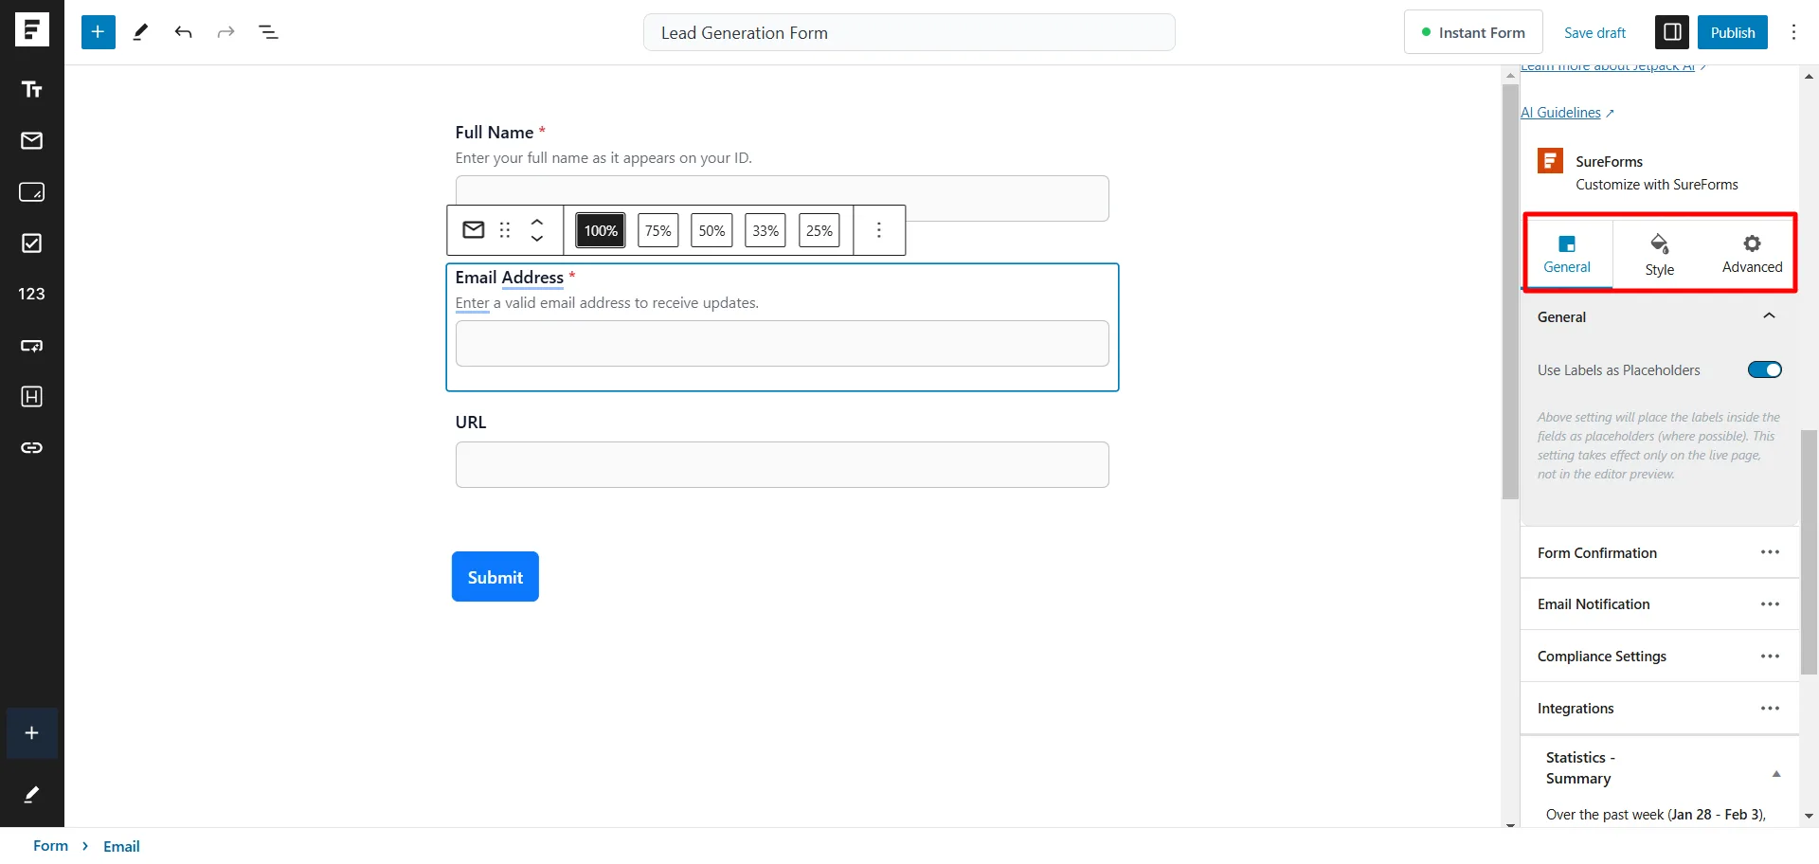Switch to the Style tab
1819x864 pixels.
click(x=1659, y=253)
